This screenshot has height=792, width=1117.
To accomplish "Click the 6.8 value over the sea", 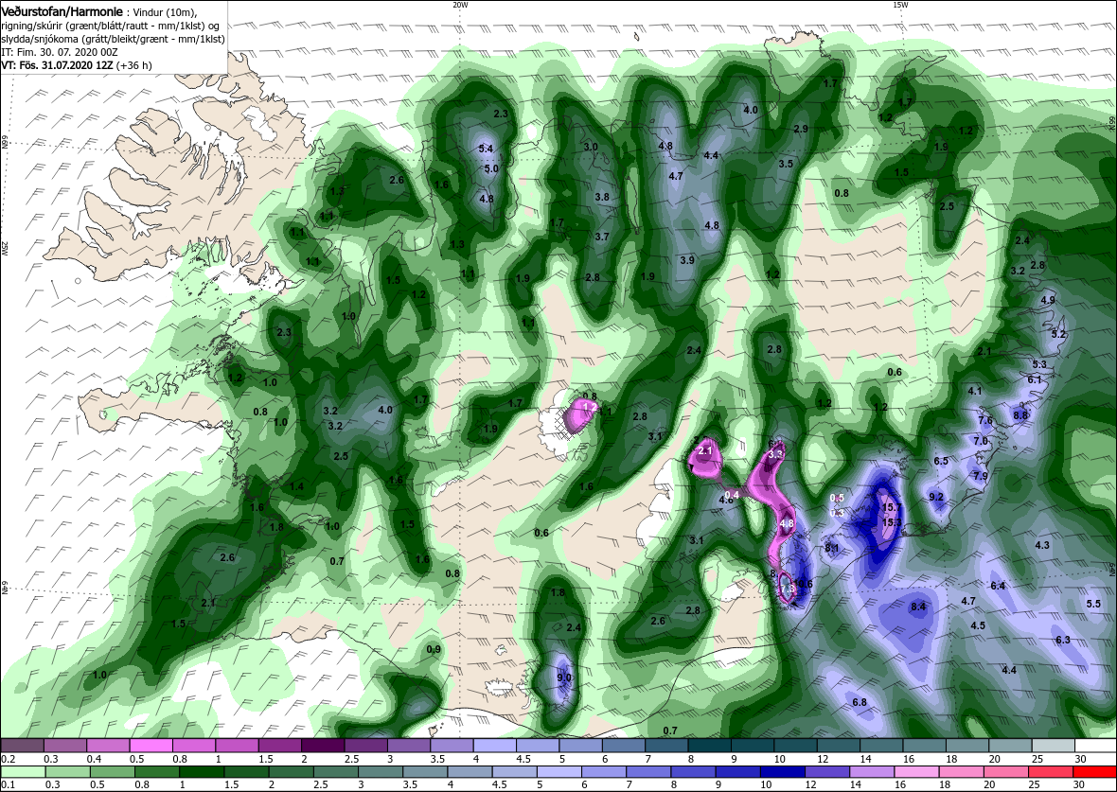I will pos(860,702).
